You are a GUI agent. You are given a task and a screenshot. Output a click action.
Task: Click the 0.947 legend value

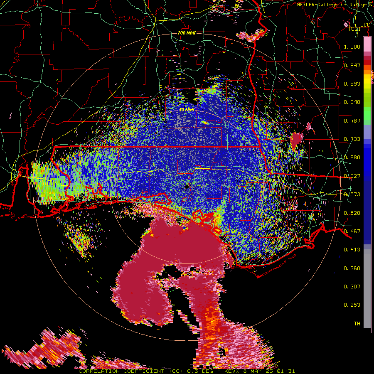coord(352,65)
